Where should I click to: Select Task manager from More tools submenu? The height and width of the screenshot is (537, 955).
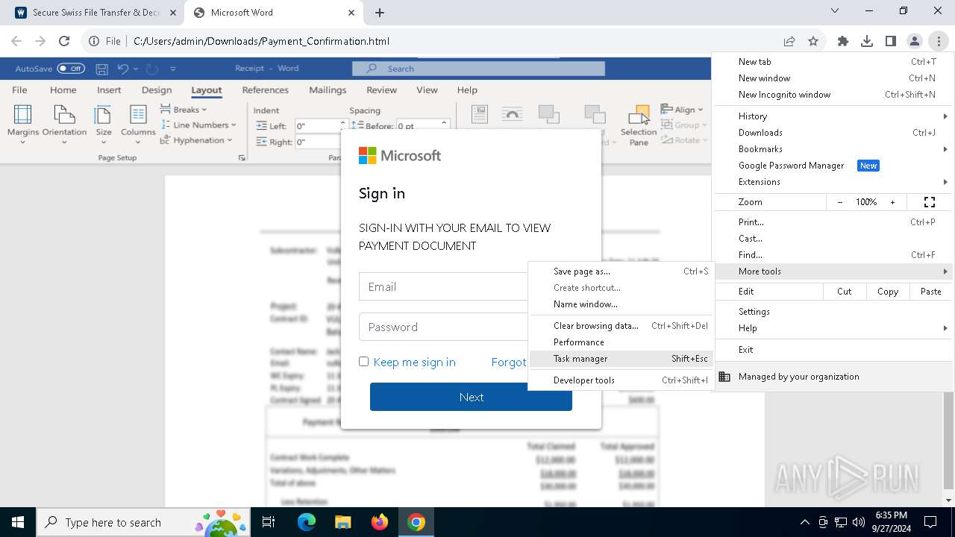click(x=621, y=359)
